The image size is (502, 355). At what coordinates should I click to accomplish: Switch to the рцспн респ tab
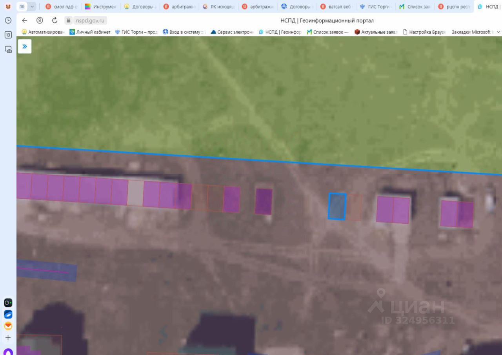454,7
